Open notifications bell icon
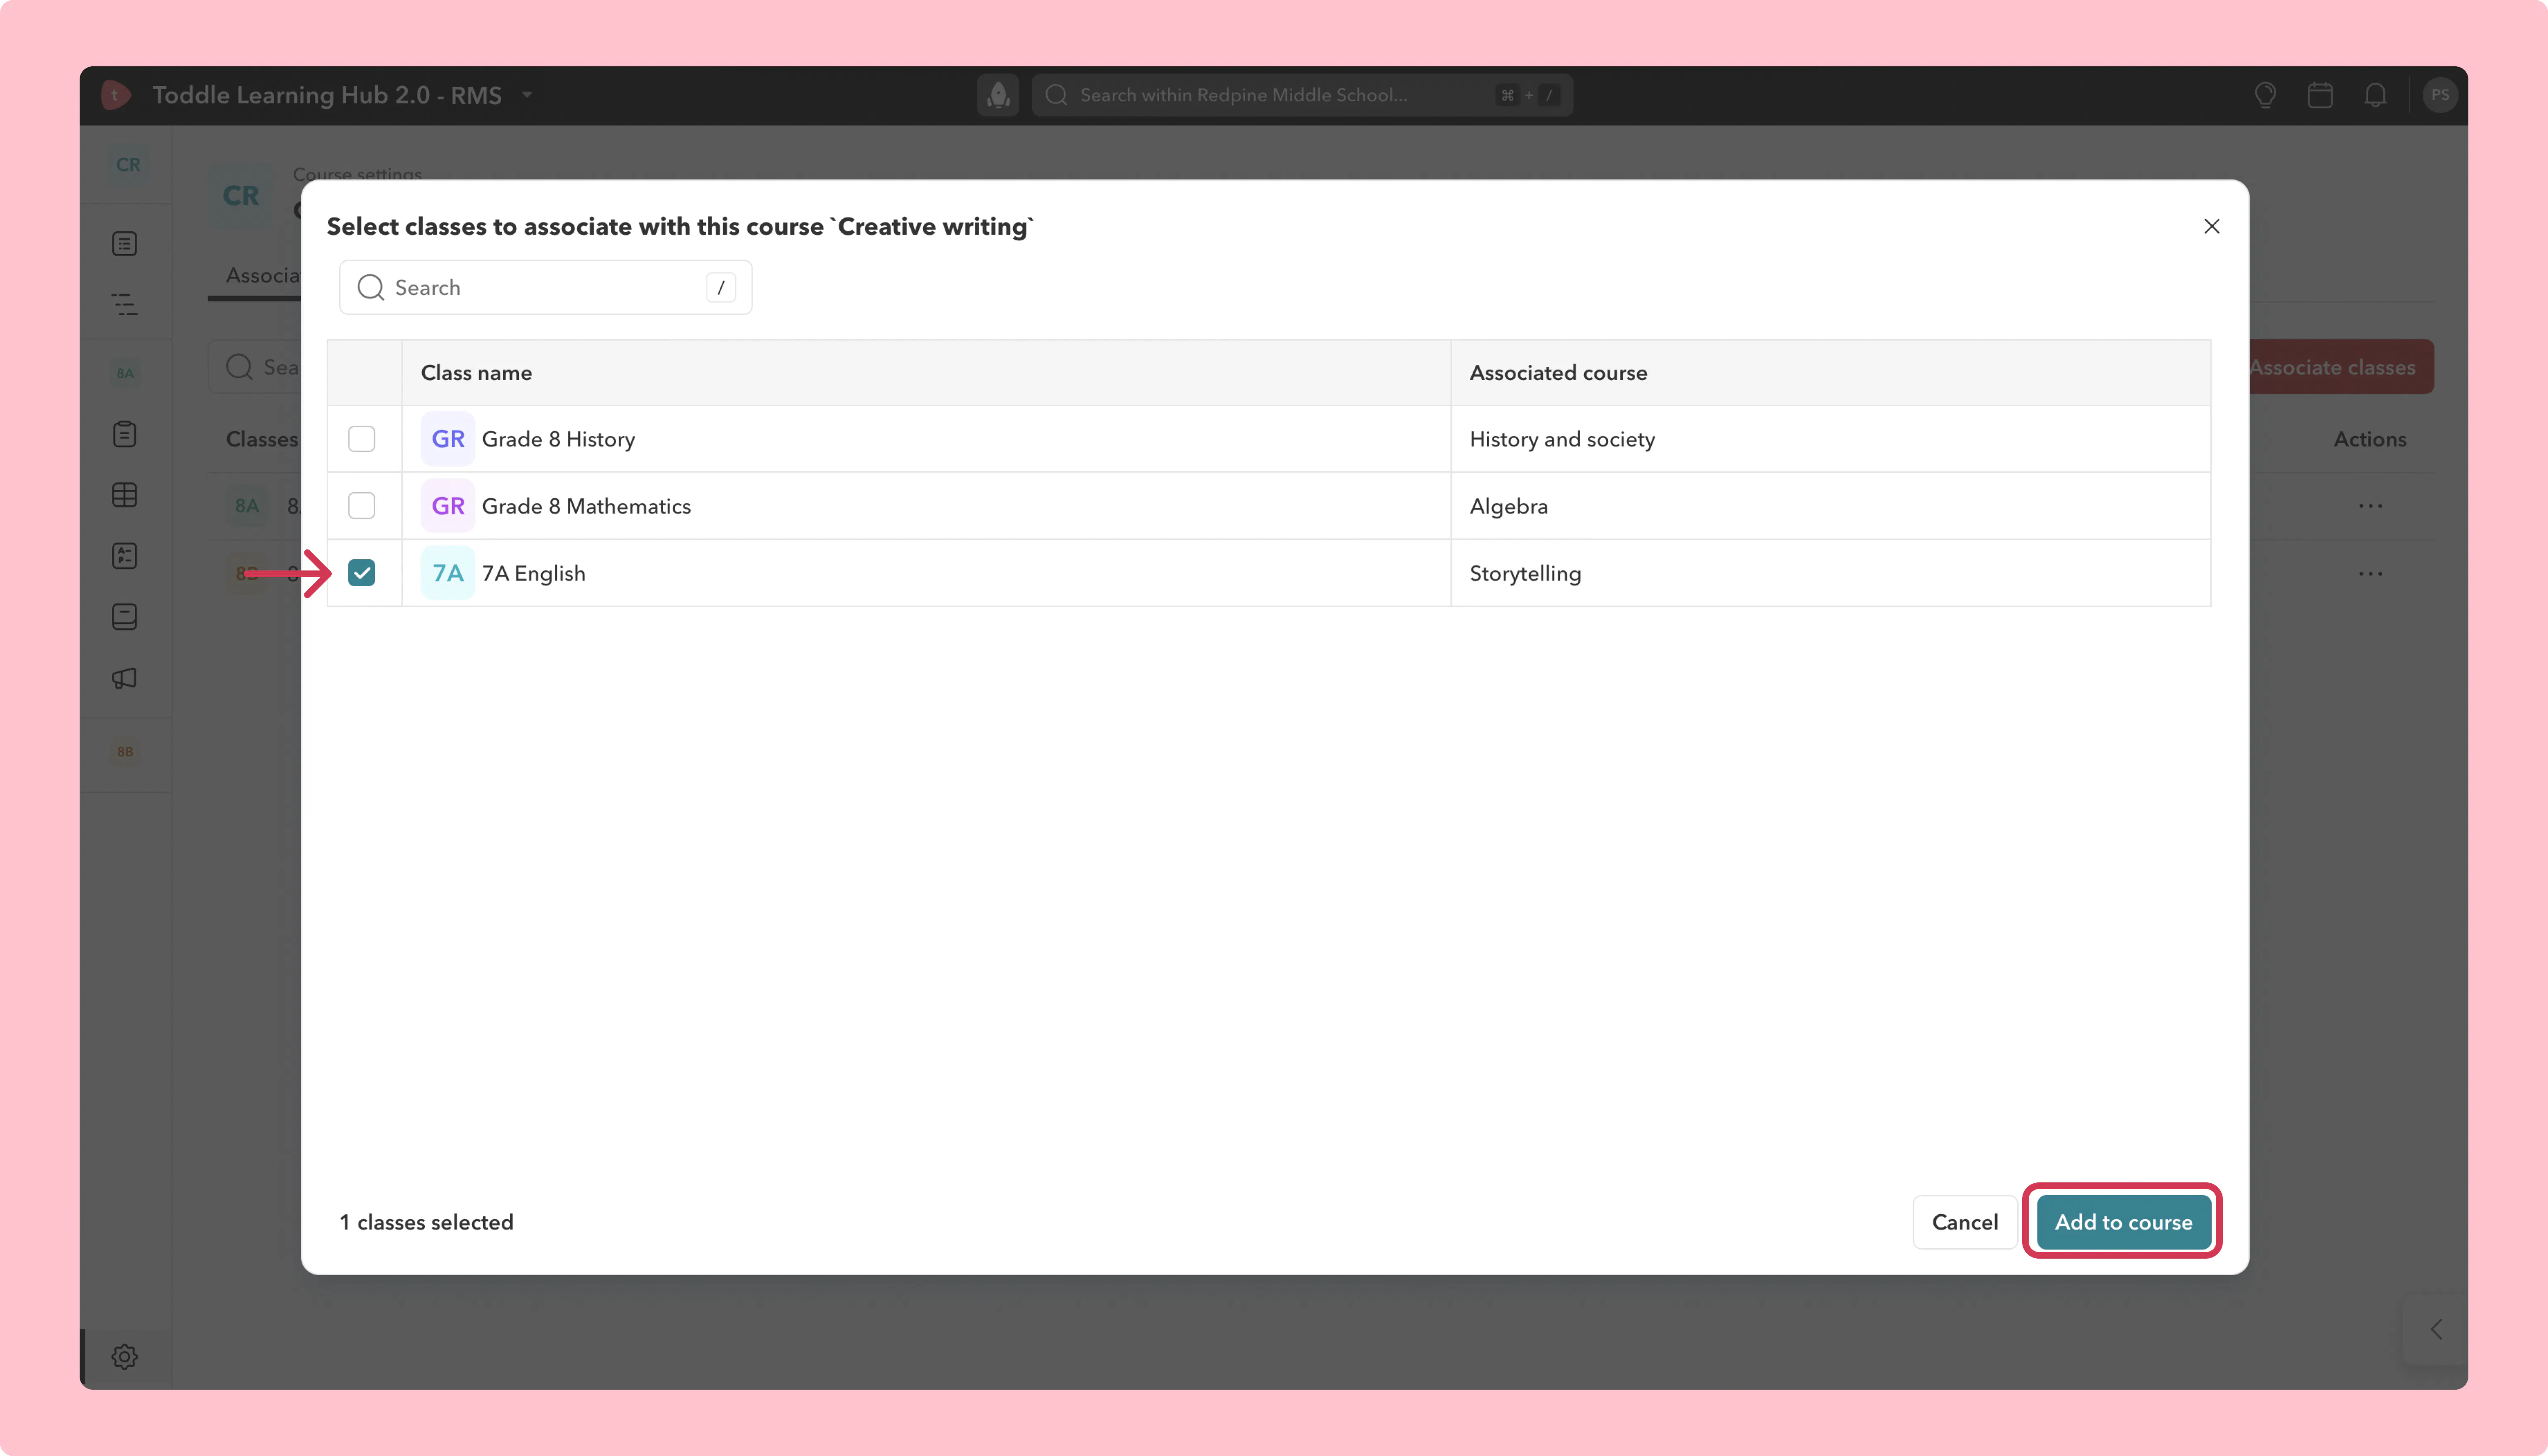2548x1456 pixels. point(2375,95)
